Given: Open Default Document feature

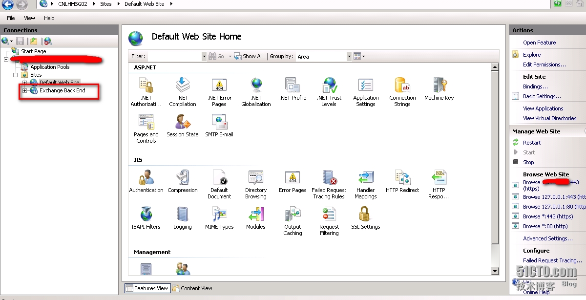Looking at the screenshot, I should click(219, 184).
